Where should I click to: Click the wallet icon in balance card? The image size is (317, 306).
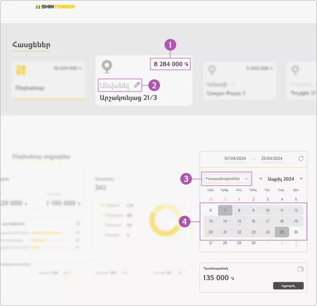coord(301,269)
